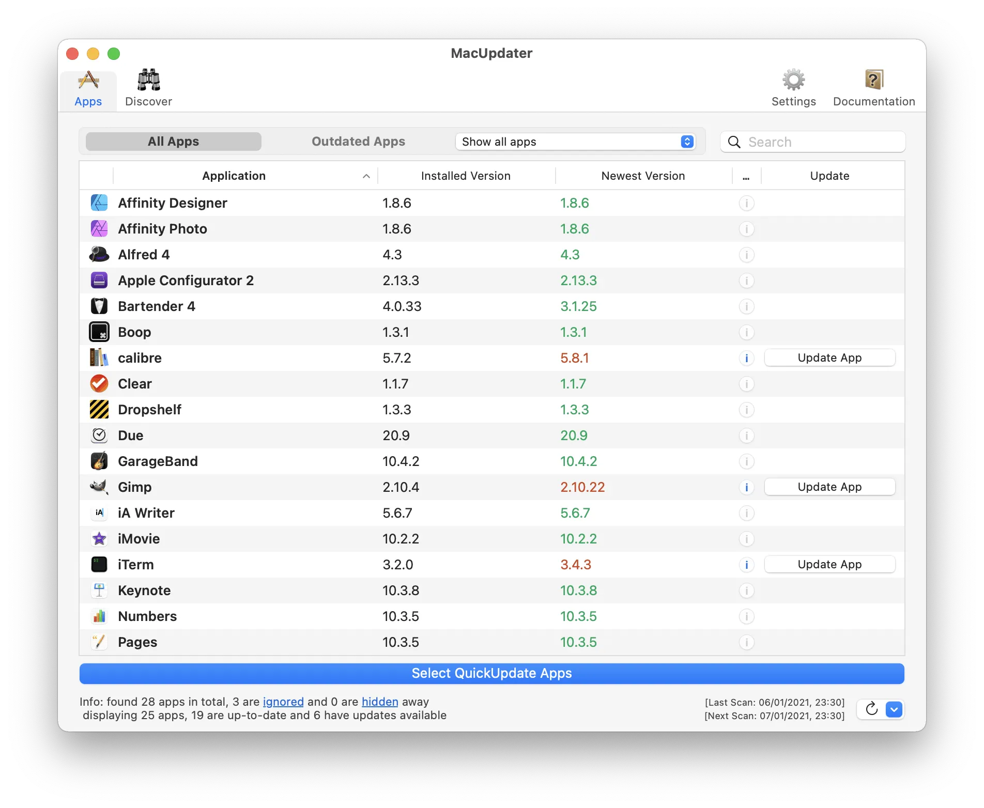Click Select QuickUpdate Apps

point(491,673)
